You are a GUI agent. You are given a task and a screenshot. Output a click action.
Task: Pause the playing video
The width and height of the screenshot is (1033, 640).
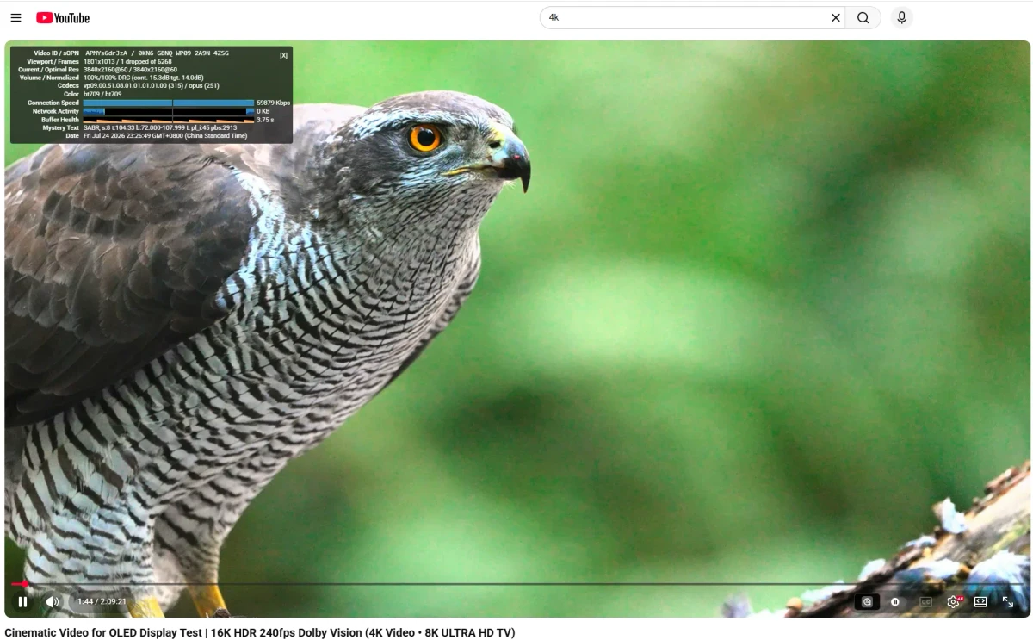[23, 601]
